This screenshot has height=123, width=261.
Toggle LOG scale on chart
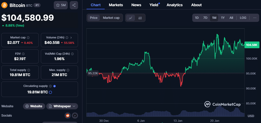point(243,18)
